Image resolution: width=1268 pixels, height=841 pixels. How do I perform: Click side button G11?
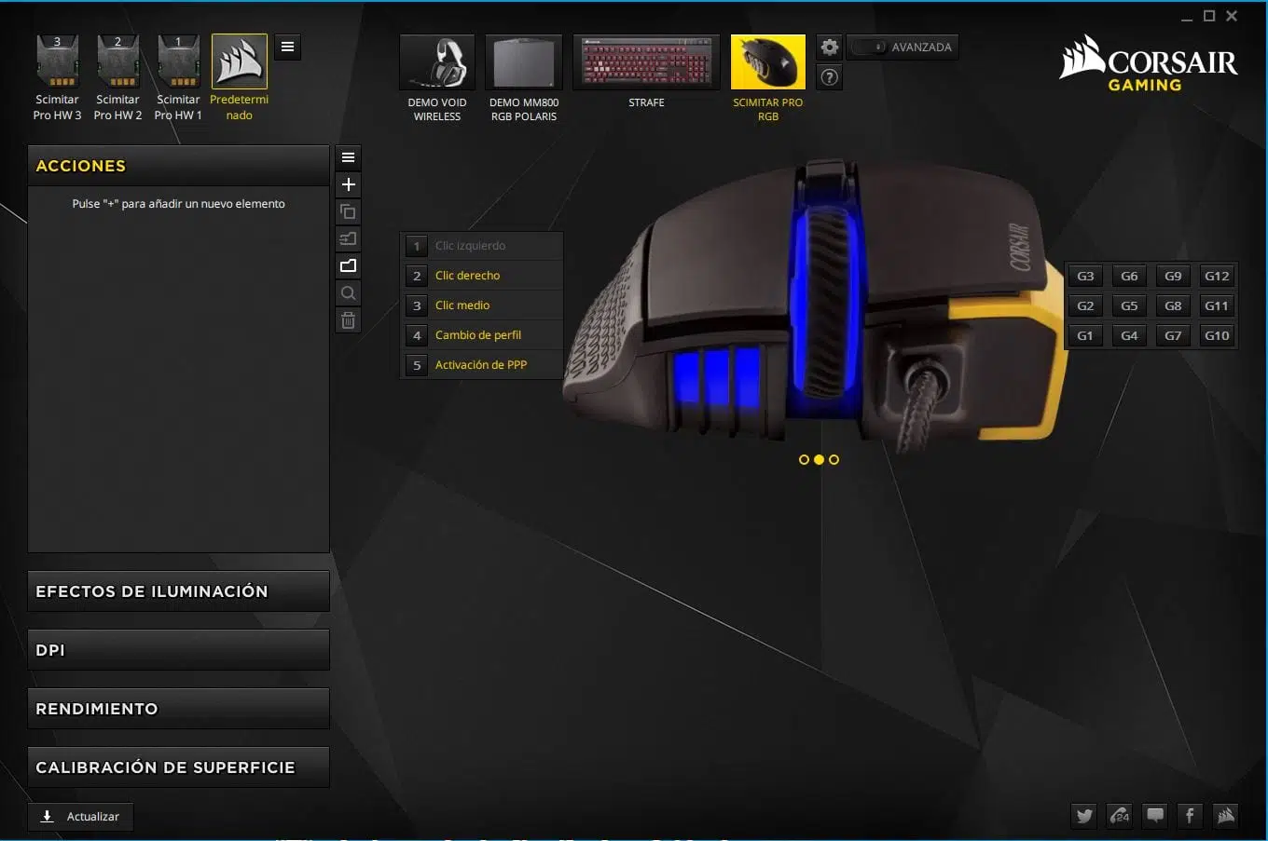coord(1217,305)
